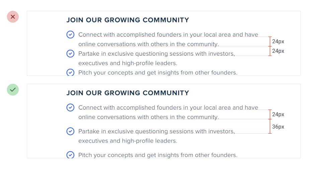
Task: Click check-circle beside 'Pitch your concepts' in green-check example
Action: pos(70,155)
